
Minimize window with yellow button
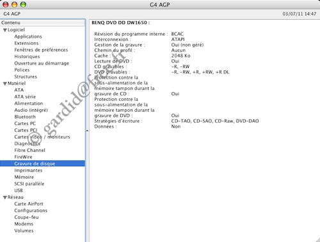pyautogui.click(x=15, y=4)
